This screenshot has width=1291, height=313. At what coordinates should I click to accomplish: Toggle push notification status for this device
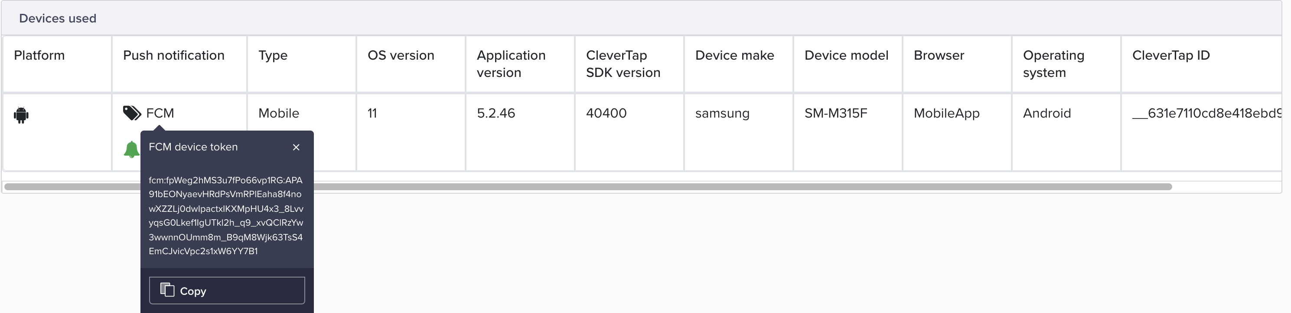(131, 148)
